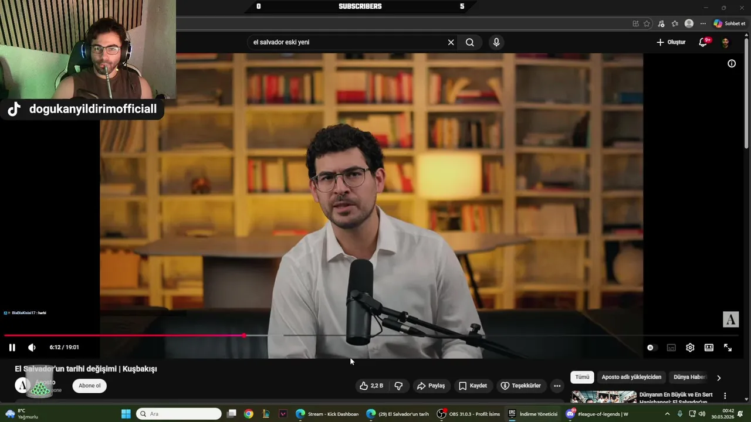Open clock and date 00:42
This screenshot has width=751, height=422.
(x=723, y=414)
